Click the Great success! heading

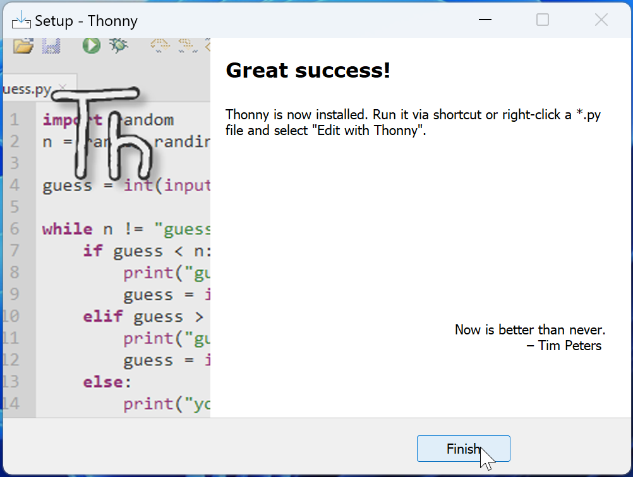pos(308,71)
